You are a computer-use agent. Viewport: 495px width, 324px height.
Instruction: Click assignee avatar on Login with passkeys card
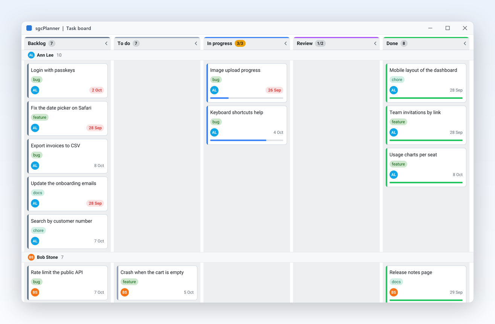pyautogui.click(x=35, y=90)
